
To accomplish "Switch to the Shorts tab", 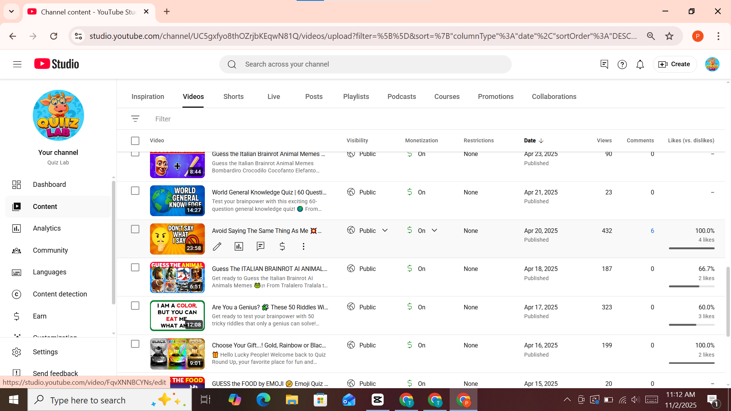I will pyautogui.click(x=233, y=96).
